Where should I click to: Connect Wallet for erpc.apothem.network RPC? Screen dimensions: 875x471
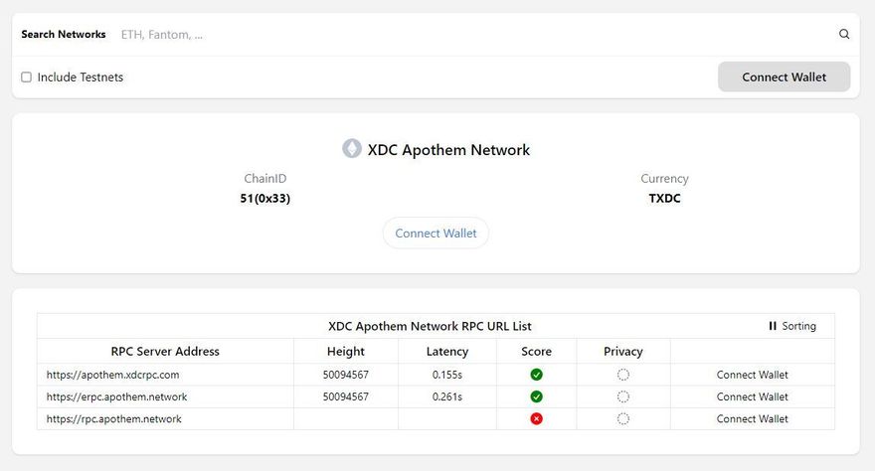(x=752, y=396)
